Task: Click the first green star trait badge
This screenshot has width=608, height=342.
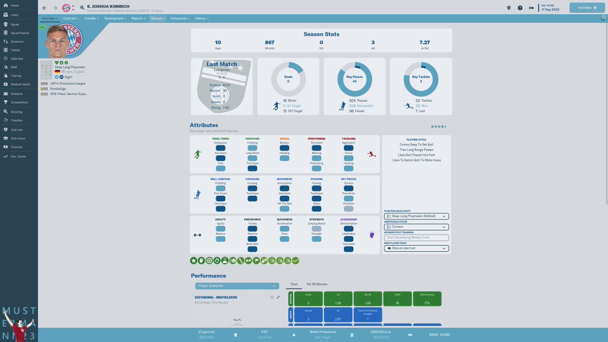Action: [x=194, y=260]
